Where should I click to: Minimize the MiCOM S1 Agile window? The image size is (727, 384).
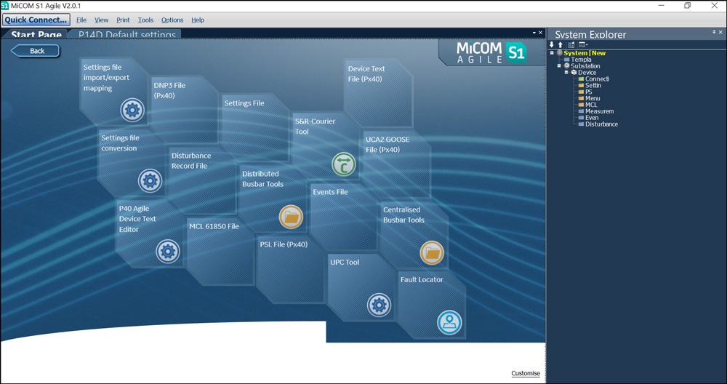(x=661, y=6)
